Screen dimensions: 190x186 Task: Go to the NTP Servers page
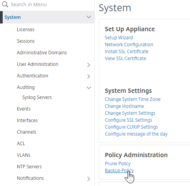tap(29, 167)
